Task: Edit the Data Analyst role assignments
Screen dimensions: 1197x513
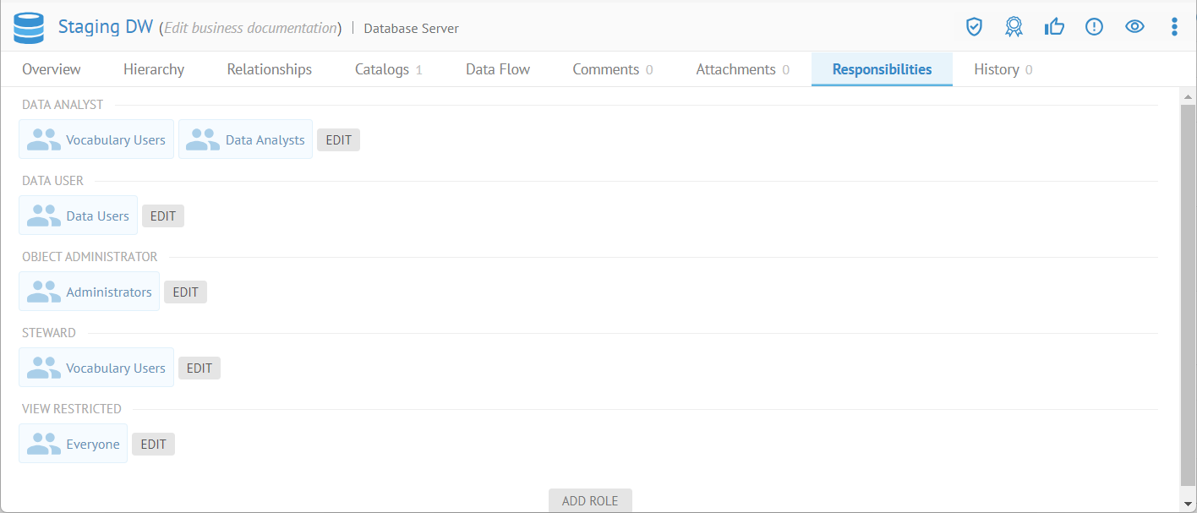Action: tap(338, 140)
